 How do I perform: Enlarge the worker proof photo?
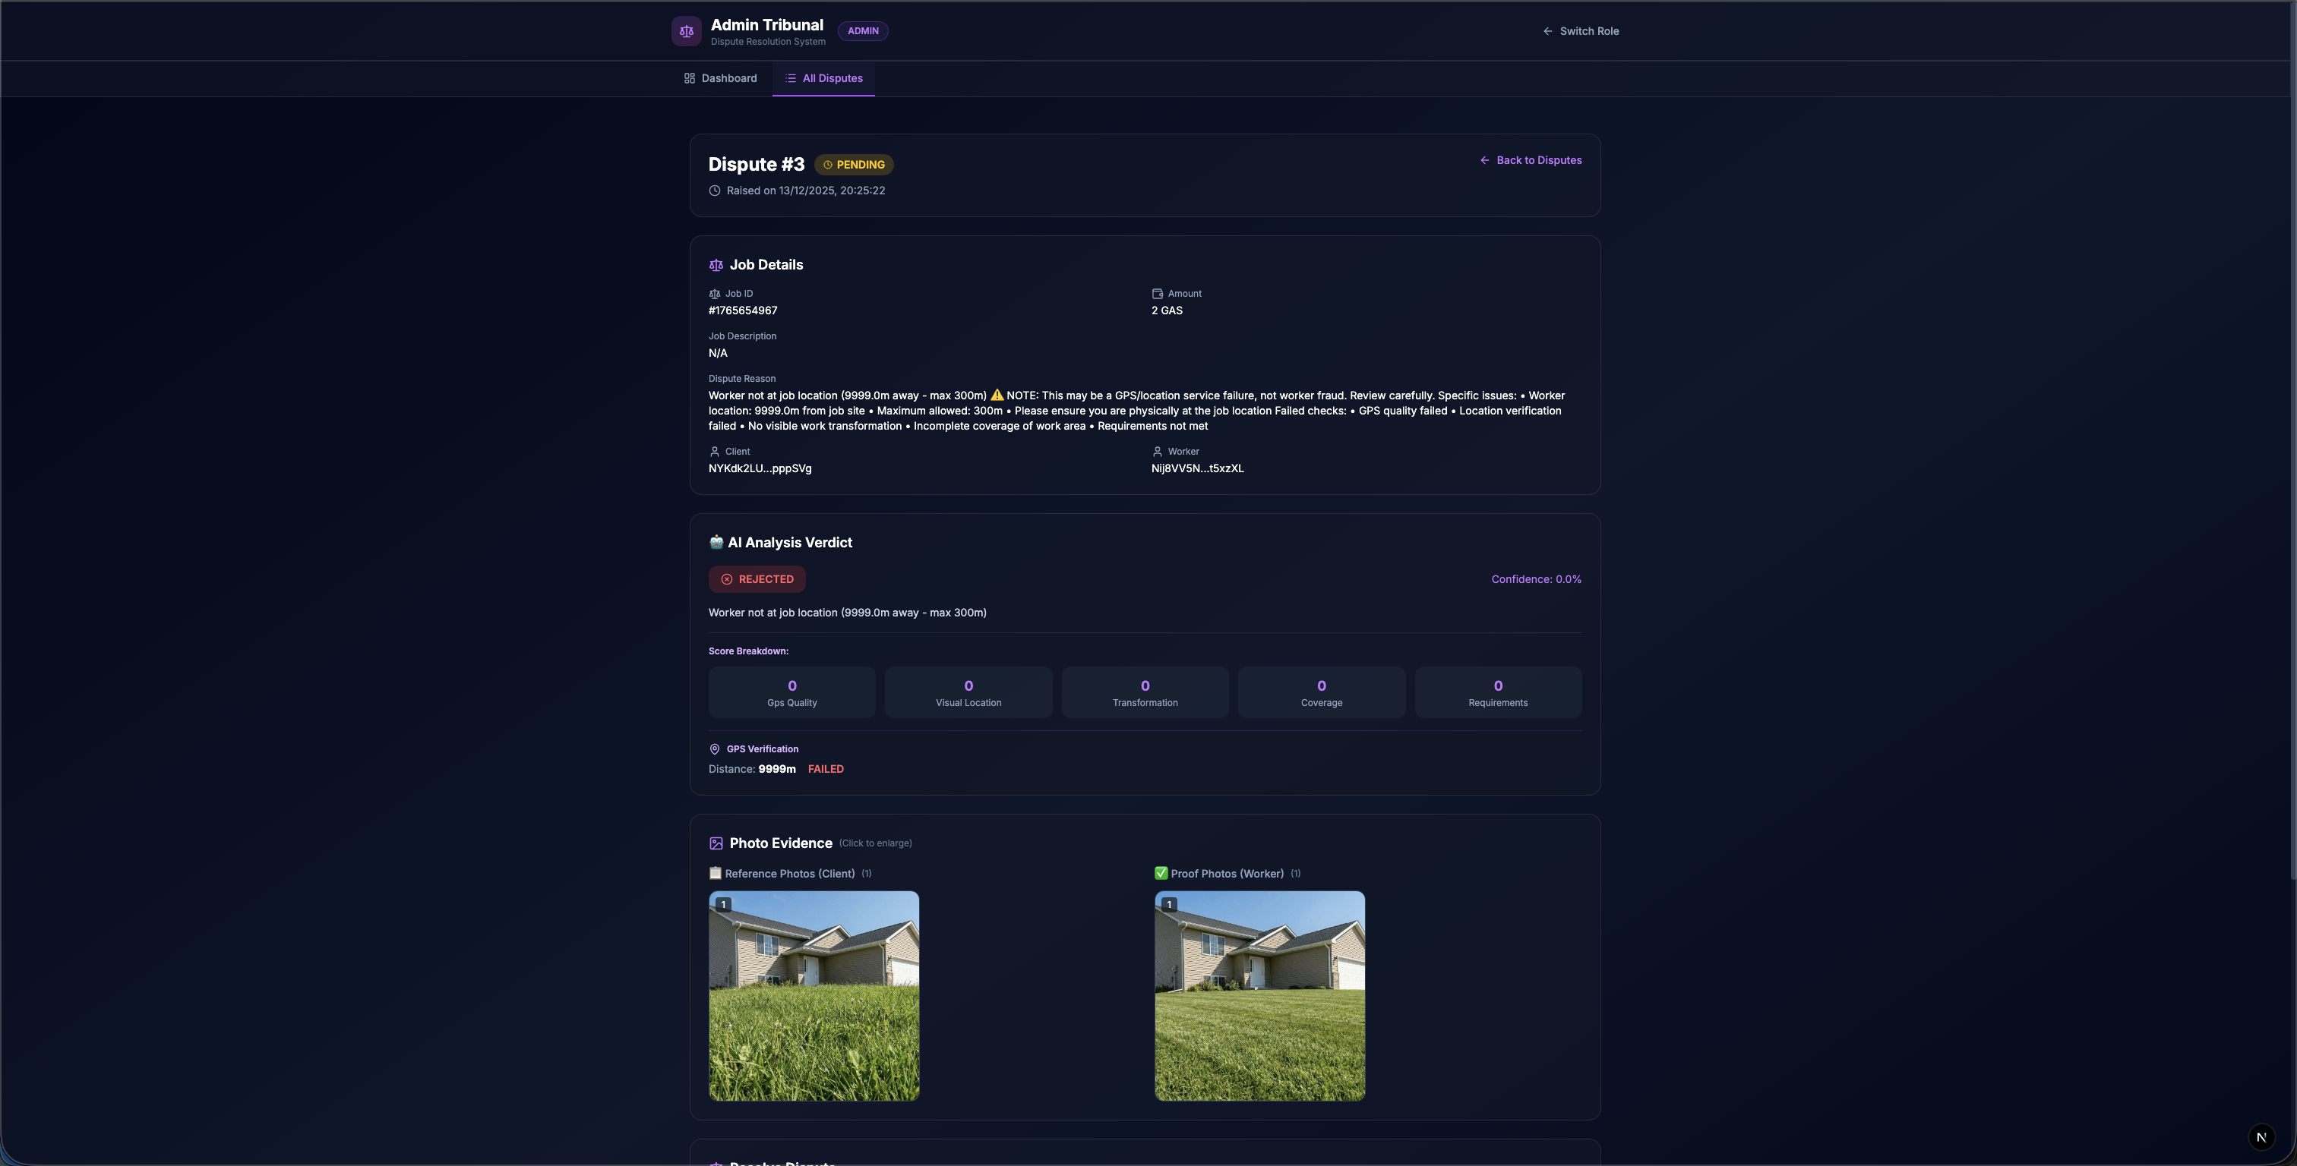tap(1259, 996)
